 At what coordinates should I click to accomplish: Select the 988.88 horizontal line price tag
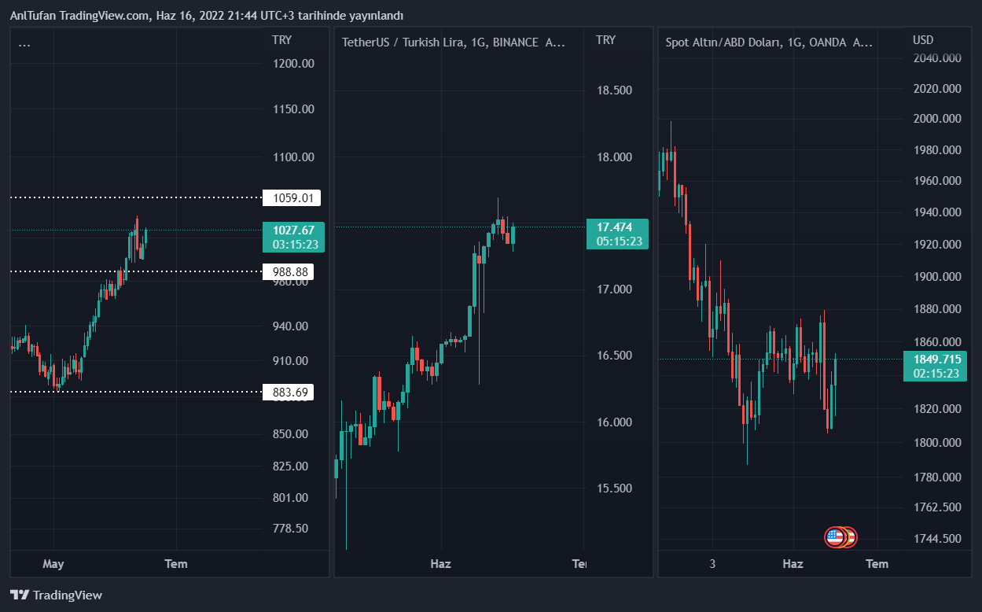tap(288, 271)
